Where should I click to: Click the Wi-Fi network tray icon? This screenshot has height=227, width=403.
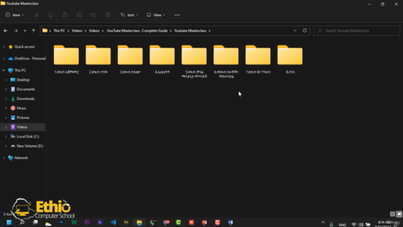tap(354, 224)
